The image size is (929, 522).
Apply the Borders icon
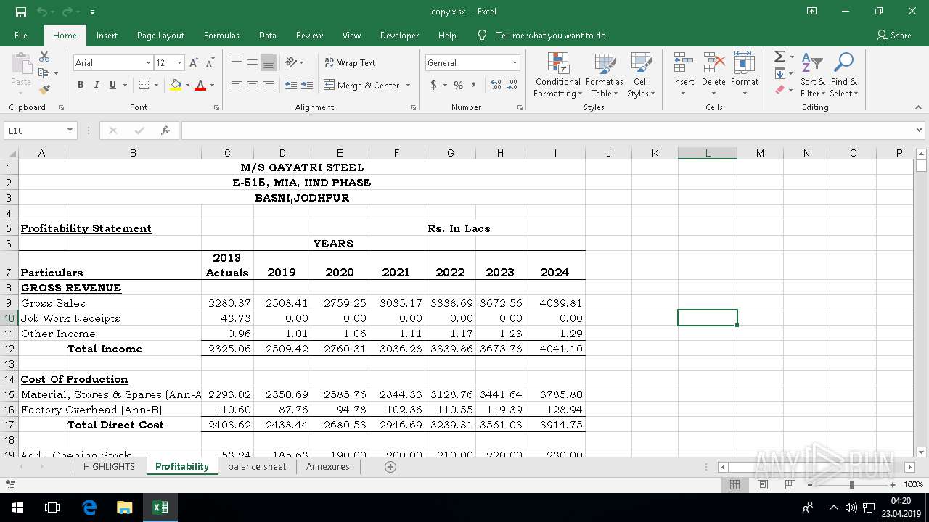tap(144, 85)
